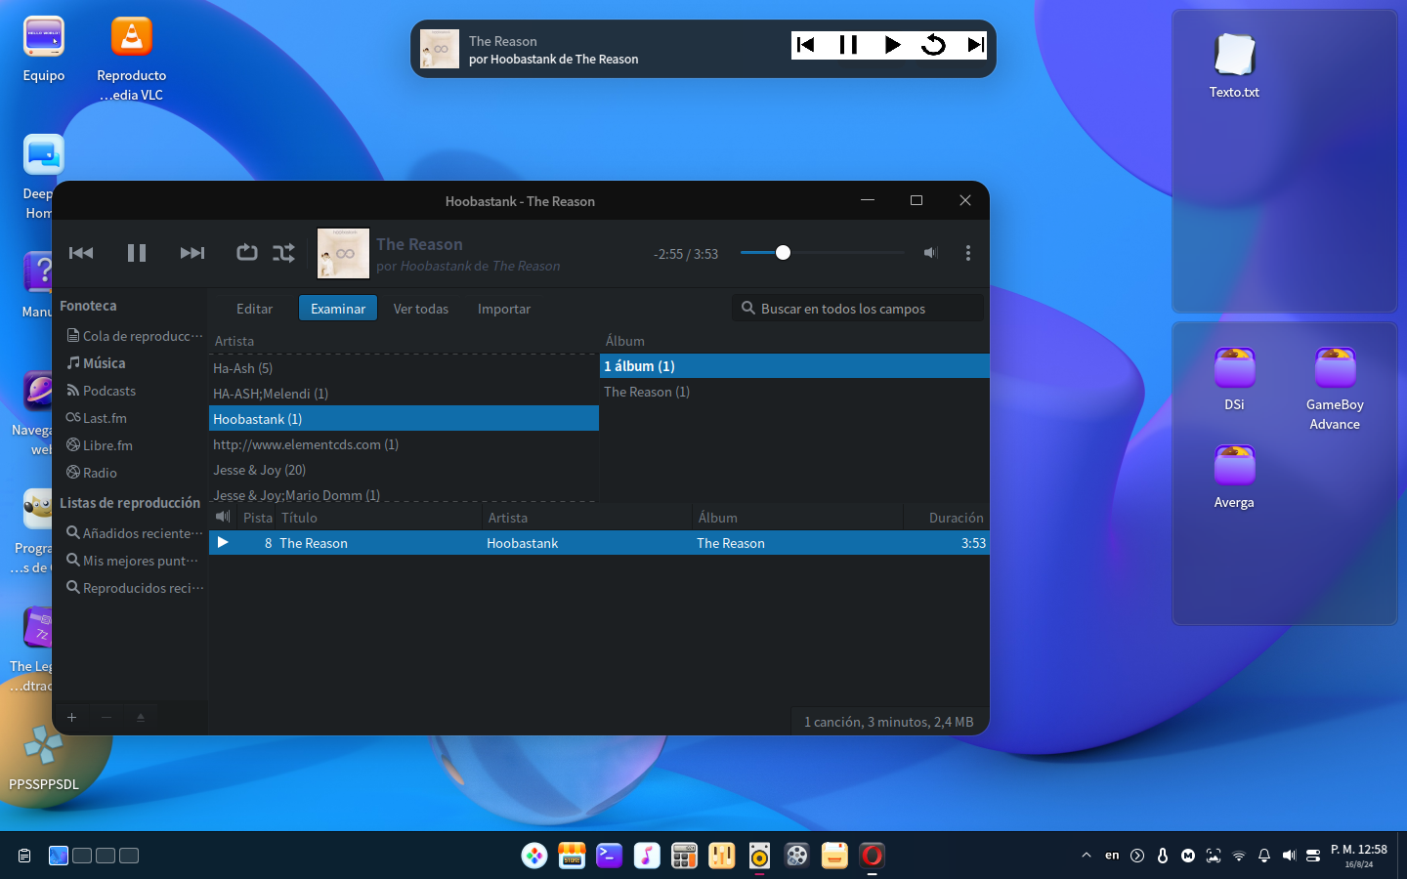Select The Reason track row in song list

tap(599, 543)
